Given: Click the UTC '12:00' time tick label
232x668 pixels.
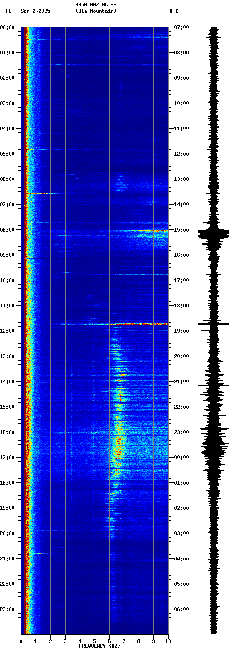Looking at the screenshot, I should point(182,154).
